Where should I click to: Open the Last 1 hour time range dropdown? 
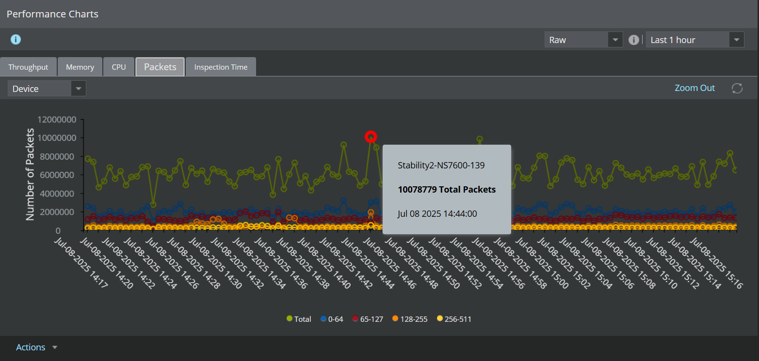(x=694, y=40)
